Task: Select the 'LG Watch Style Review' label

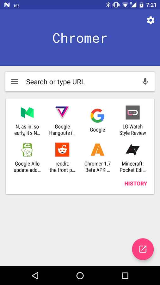Action: point(132,130)
